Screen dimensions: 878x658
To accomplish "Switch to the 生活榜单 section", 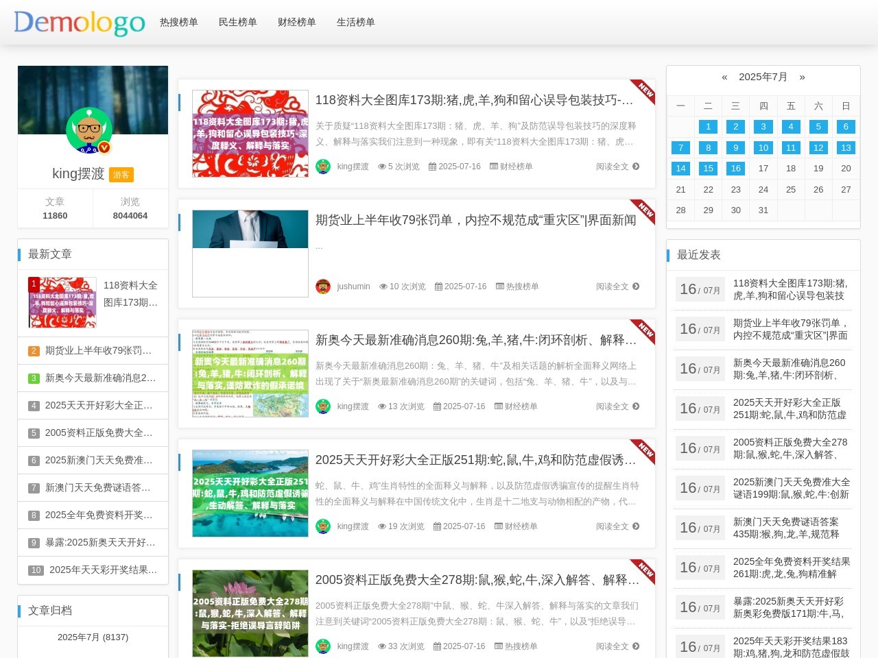I will [x=355, y=22].
